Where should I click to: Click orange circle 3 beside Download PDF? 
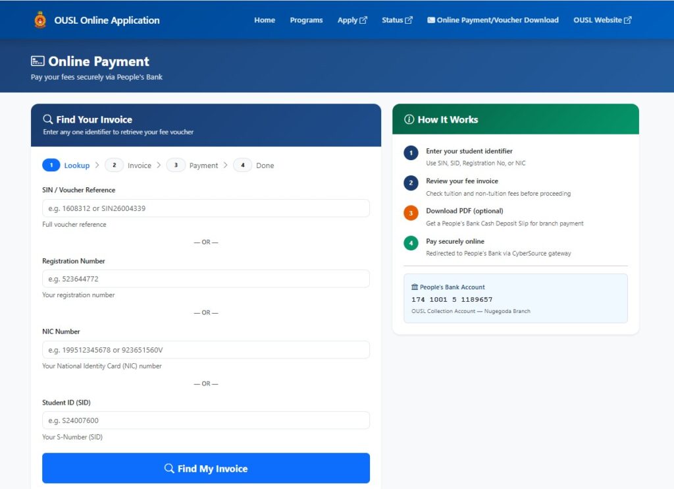(411, 213)
